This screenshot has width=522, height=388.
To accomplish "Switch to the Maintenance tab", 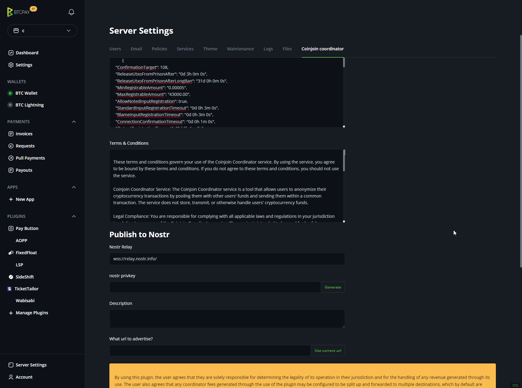I will point(240,49).
